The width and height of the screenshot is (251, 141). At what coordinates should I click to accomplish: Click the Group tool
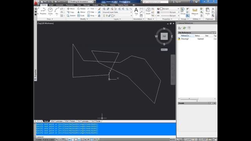tap(183, 11)
